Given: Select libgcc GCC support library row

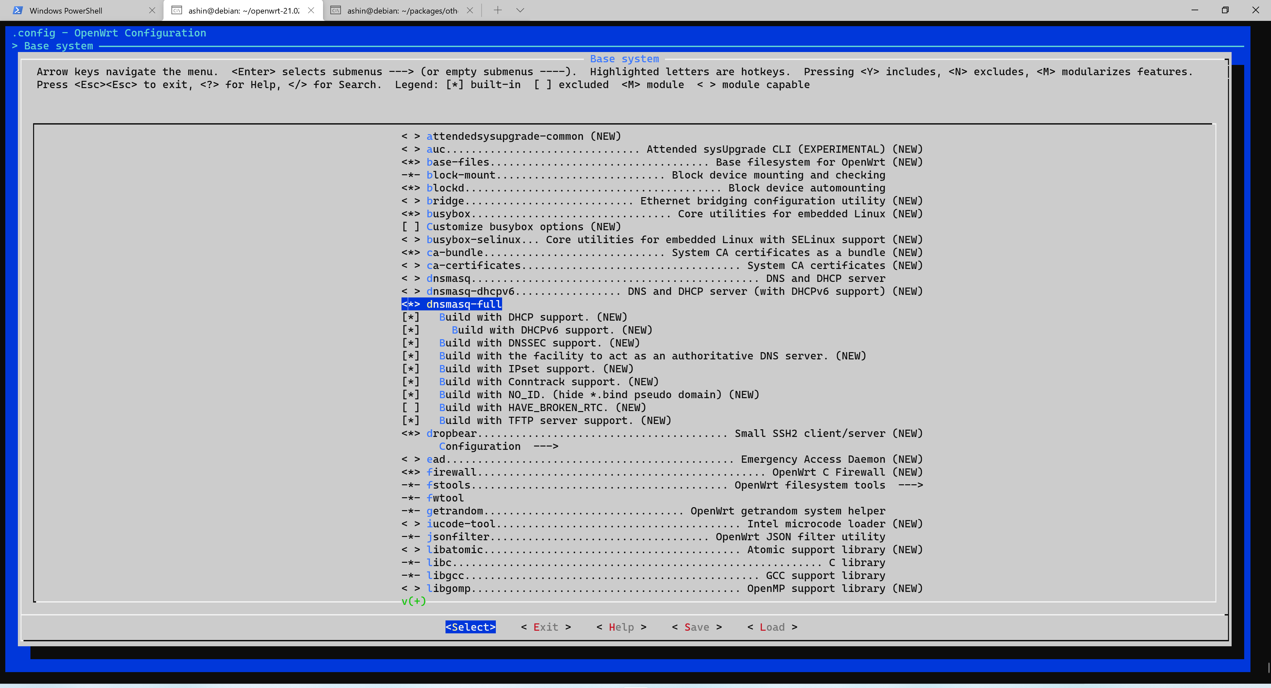Looking at the screenshot, I should pos(643,575).
